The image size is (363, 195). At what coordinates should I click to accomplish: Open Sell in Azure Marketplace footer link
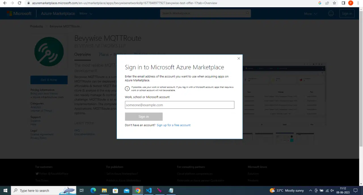[x=122, y=173]
